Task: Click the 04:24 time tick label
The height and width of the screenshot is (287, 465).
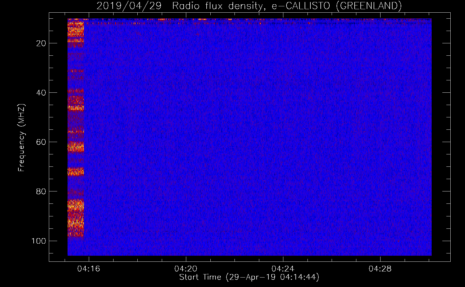Action: [x=283, y=269]
